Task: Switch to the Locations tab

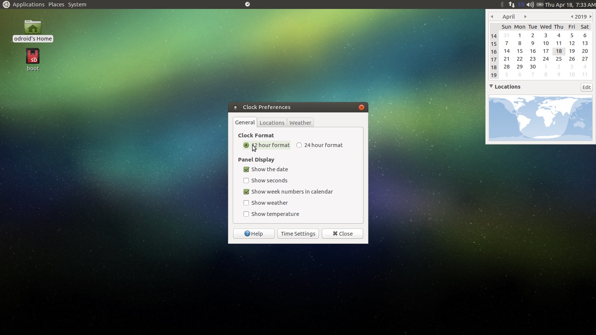Action: pyautogui.click(x=272, y=122)
